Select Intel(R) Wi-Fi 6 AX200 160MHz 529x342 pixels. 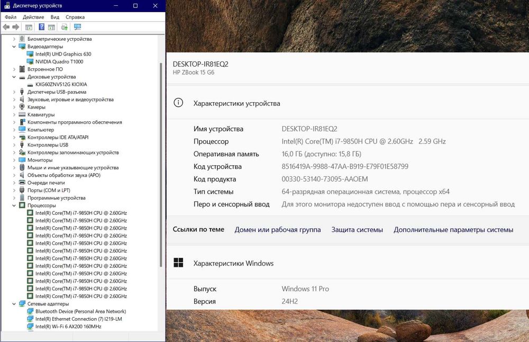click(x=68, y=327)
